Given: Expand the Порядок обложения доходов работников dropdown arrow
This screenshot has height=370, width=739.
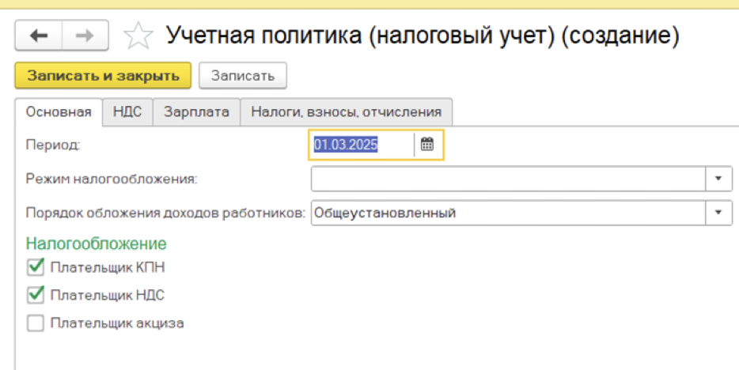Looking at the screenshot, I should pos(718,213).
